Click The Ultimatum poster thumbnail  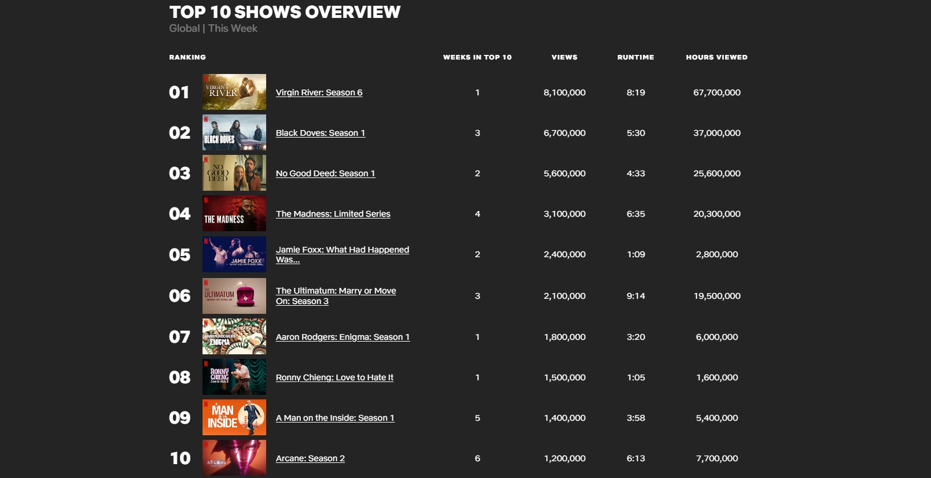[x=234, y=296]
